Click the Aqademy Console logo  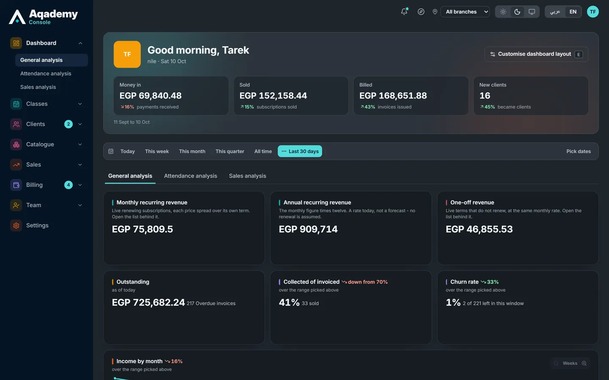tap(44, 17)
